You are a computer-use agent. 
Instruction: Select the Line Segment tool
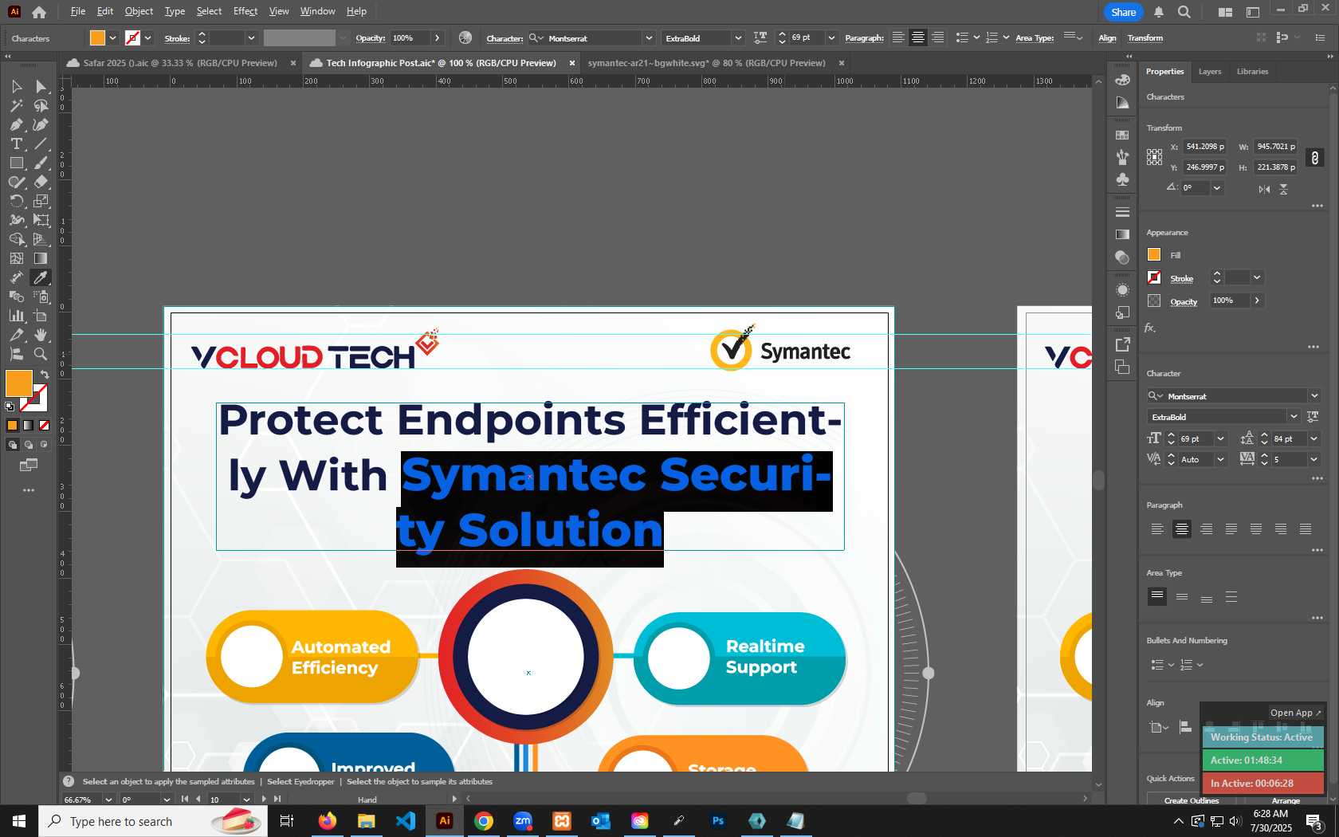click(x=41, y=143)
